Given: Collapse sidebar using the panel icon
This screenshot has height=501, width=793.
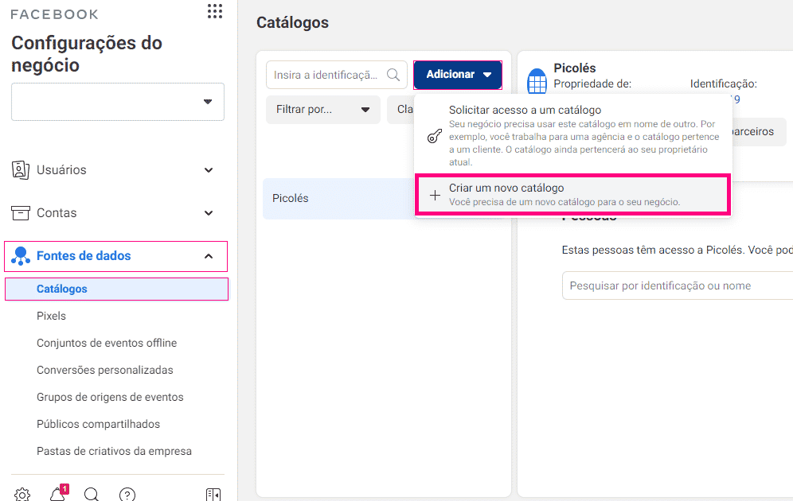Looking at the screenshot, I should (x=213, y=495).
